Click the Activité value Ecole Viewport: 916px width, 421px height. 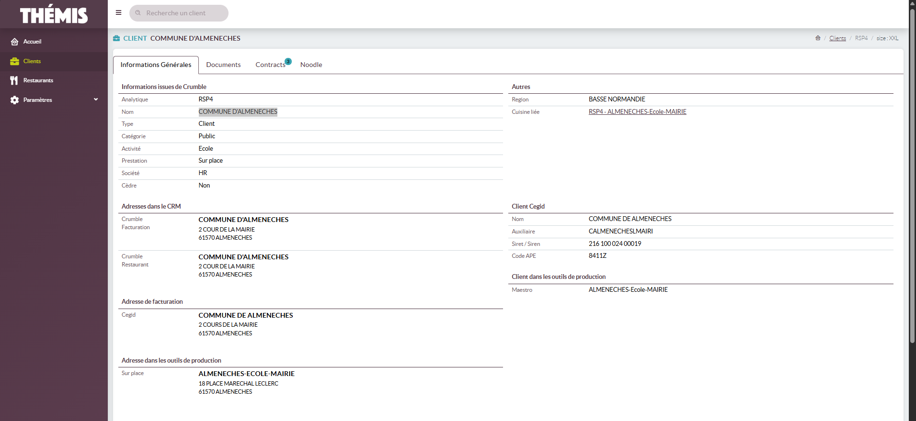206,149
